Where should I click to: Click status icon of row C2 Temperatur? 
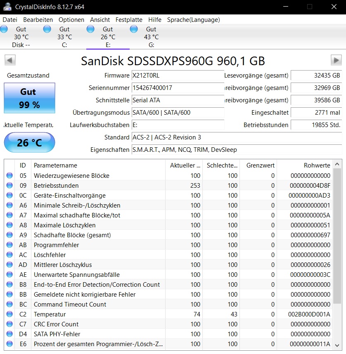click(9, 314)
